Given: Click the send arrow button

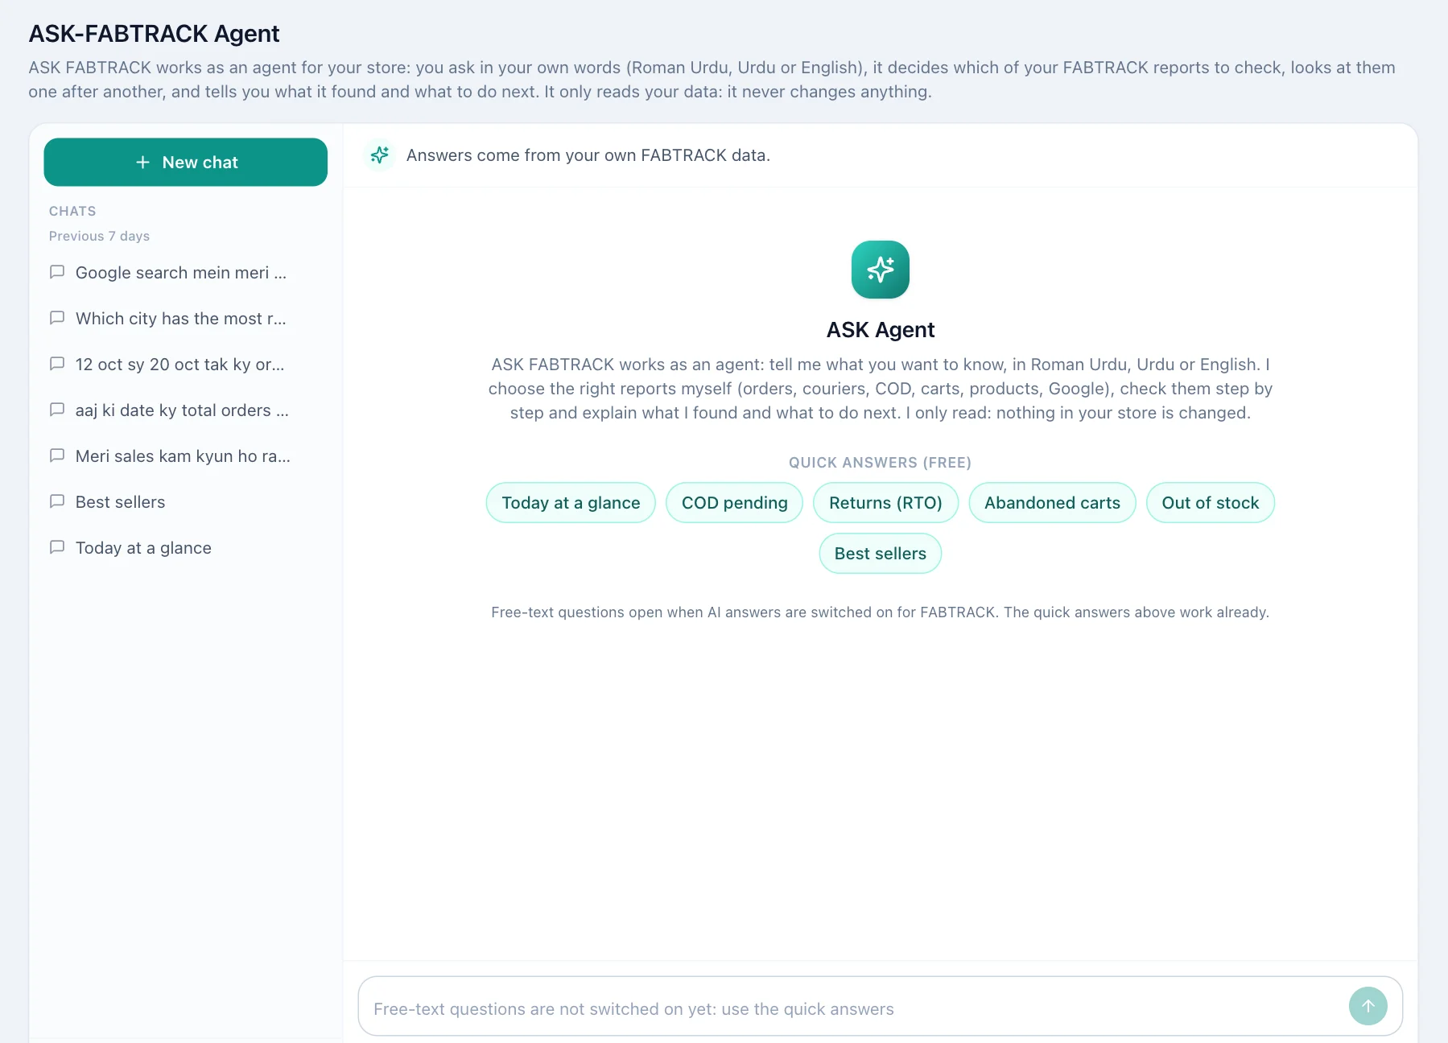Looking at the screenshot, I should (x=1368, y=1006).
